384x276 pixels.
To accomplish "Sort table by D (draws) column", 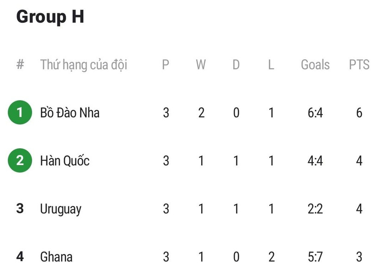I will 236,65.
